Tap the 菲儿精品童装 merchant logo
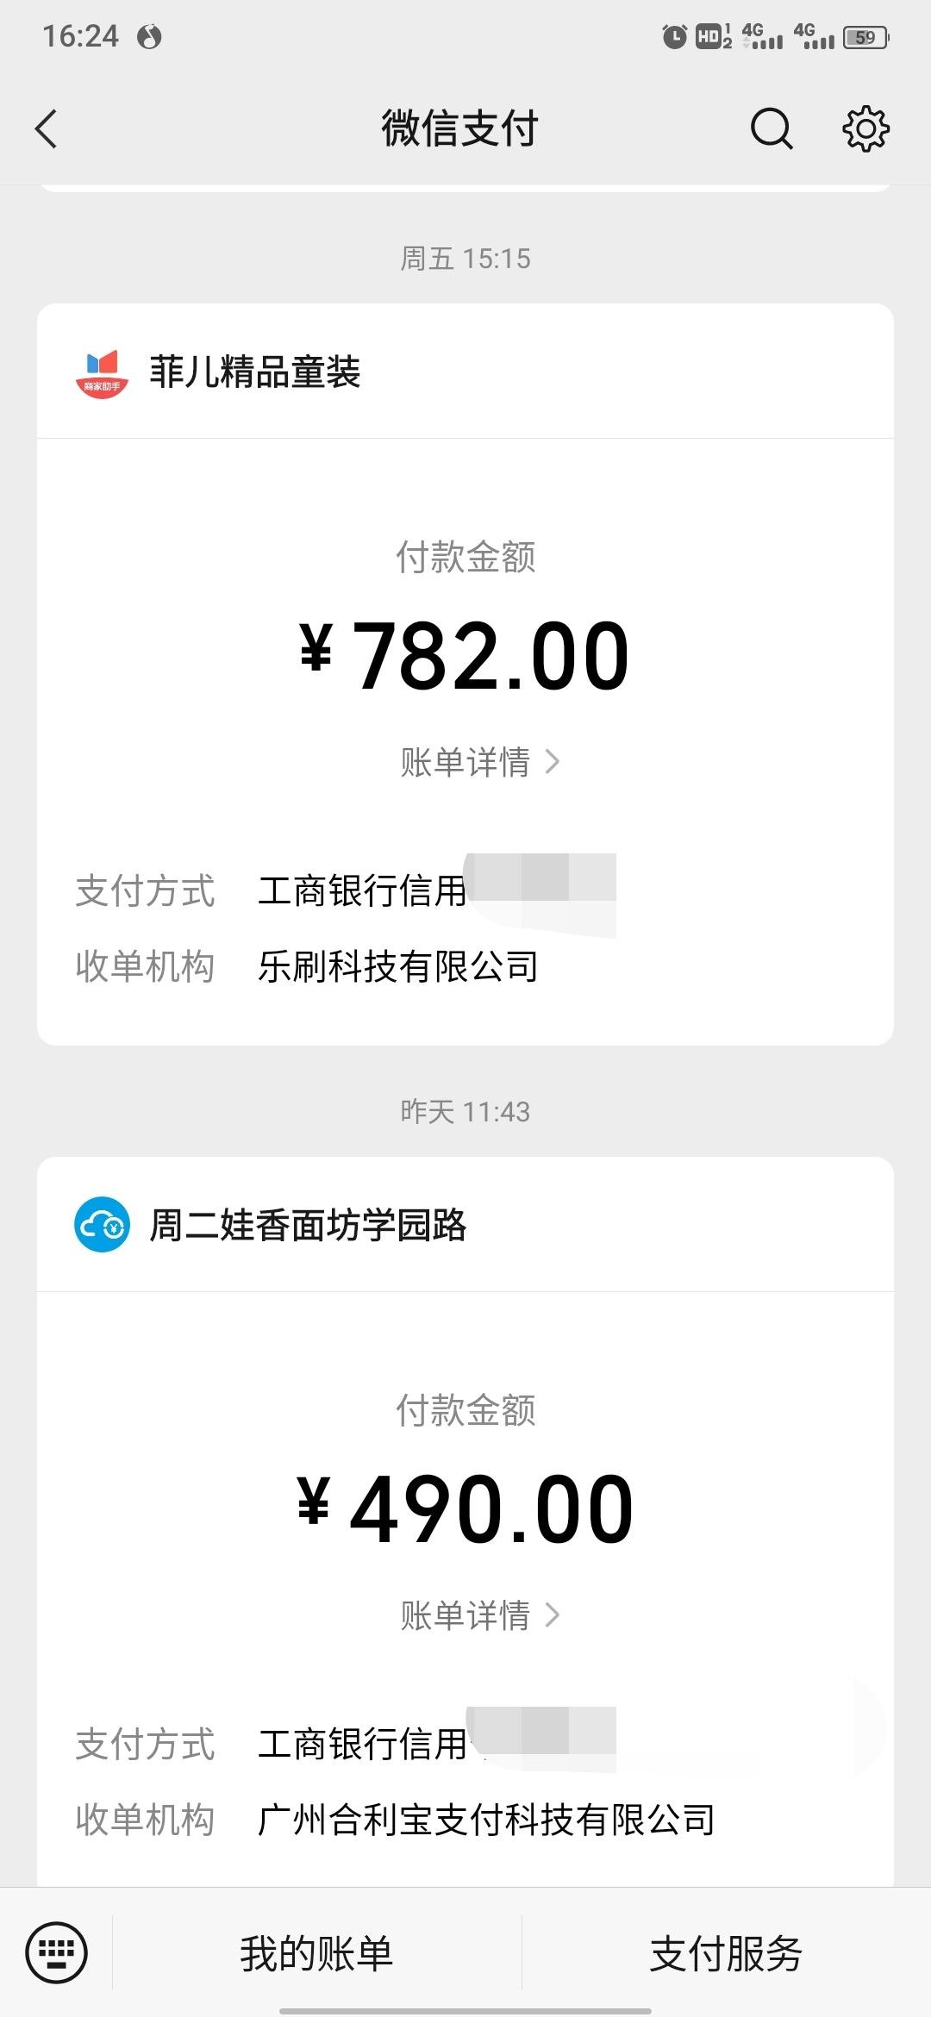931x2017 pixels. (102, 373)
